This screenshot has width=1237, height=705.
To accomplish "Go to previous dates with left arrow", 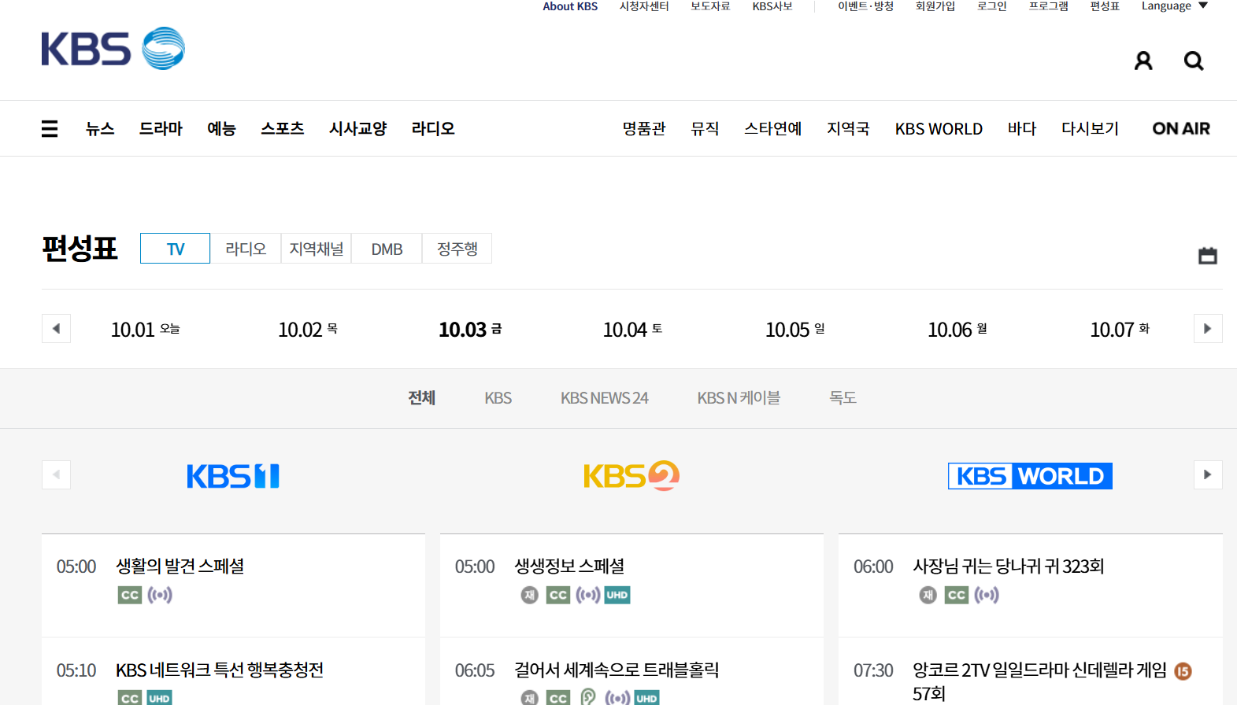I will tap(56, 329).
